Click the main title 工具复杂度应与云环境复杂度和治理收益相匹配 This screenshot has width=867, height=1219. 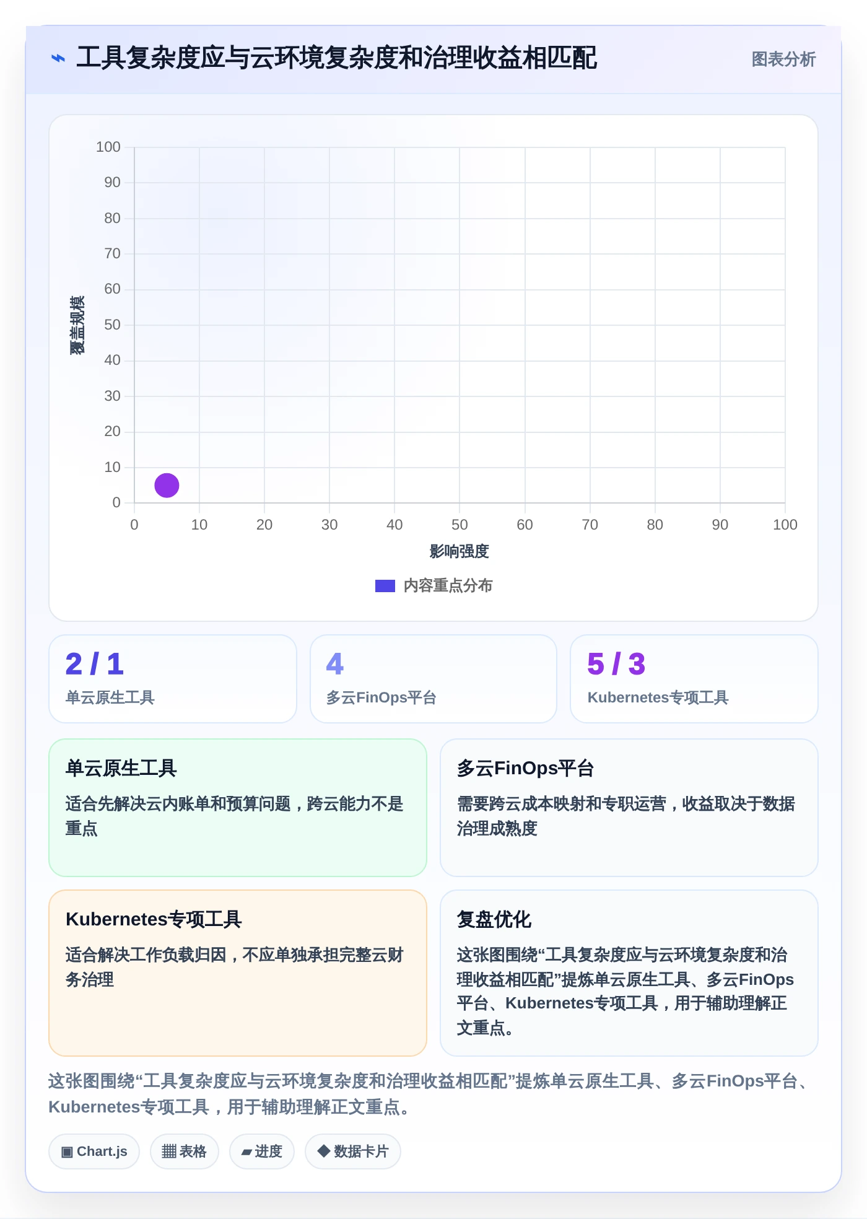coord(336,58)
